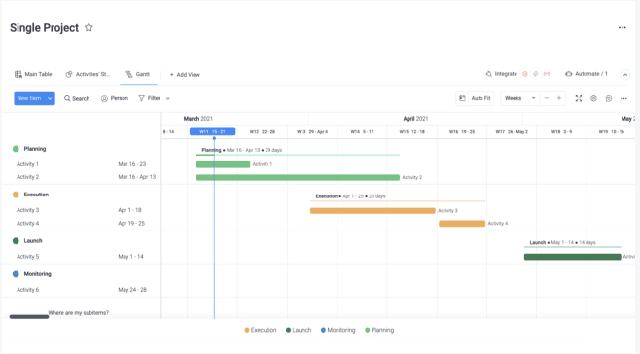The width and height of the screenshot is (640, 354).
Task: Toggle Launch group in the legend
Action: [x=299, y=330]
